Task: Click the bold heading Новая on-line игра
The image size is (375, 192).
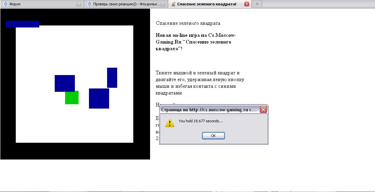Action: pos(196,42)
